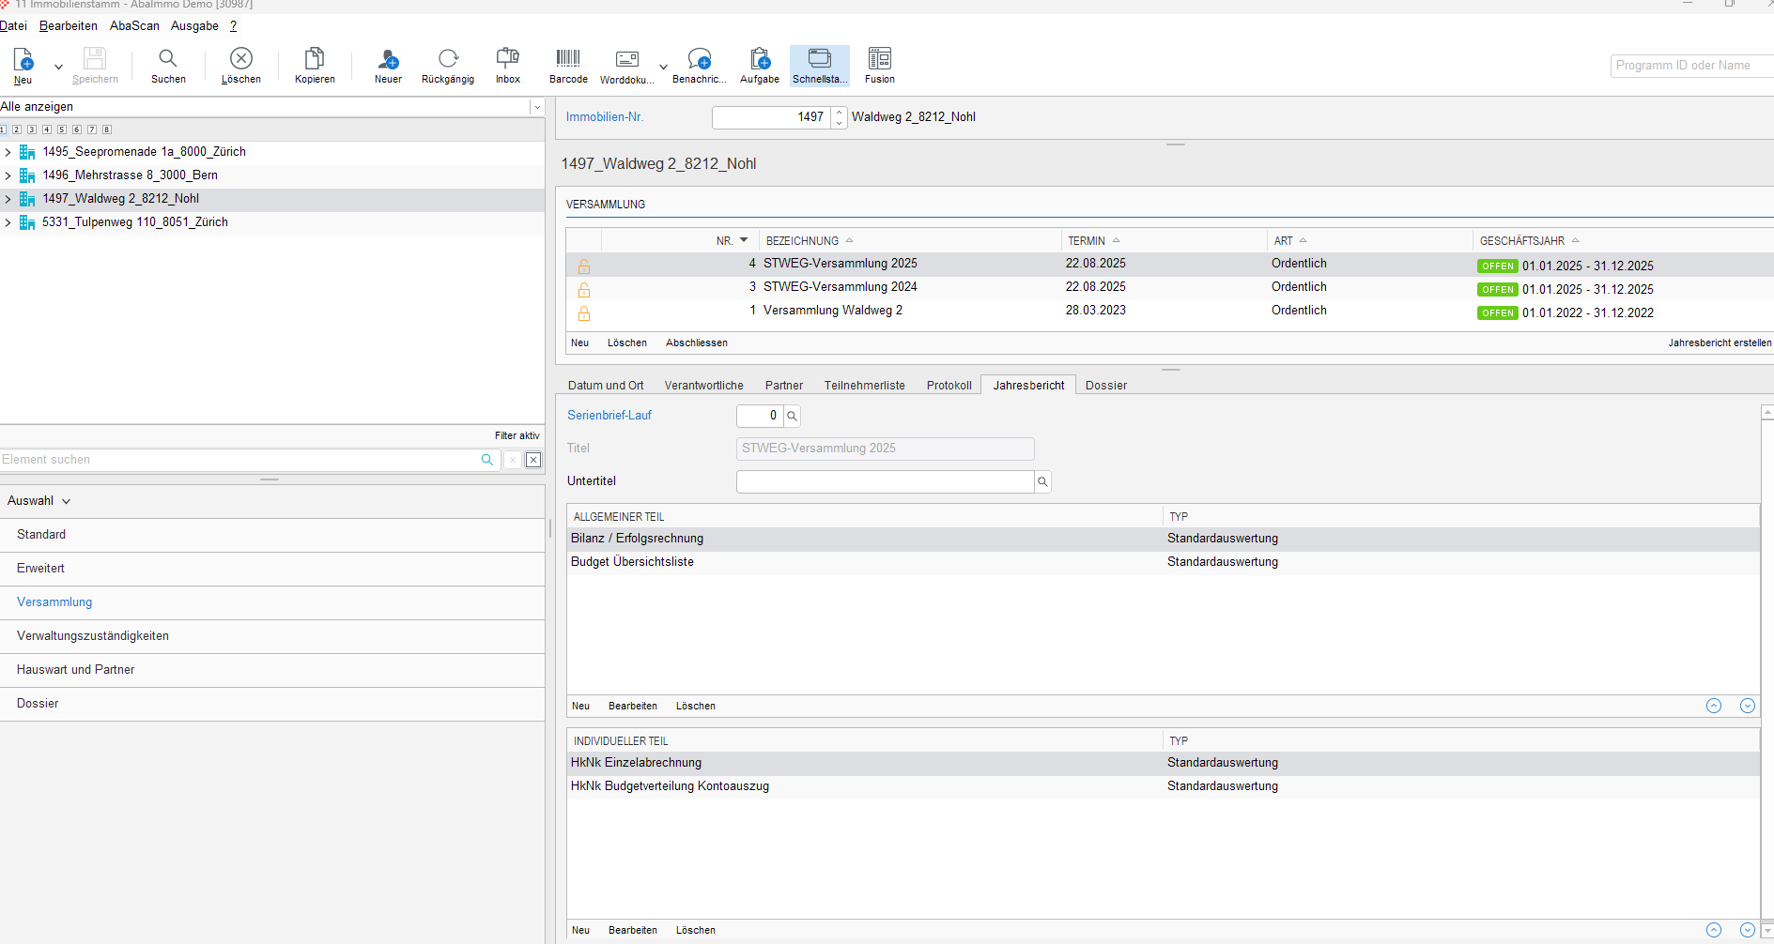The height and width of the screenshot is (944, 1774).
Task: Toggle lock icon for Versammlung Waldweg 2
Action: click(x=584, y=313)
